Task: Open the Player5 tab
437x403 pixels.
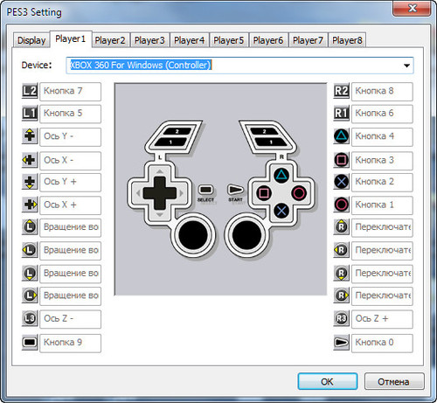Action: (x=229, y=40)
